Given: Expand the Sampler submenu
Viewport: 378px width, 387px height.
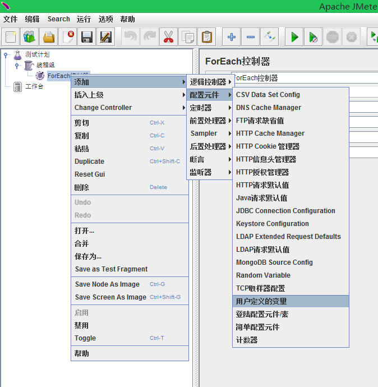Looking at the screenshot, I should (x=210, y=133).
